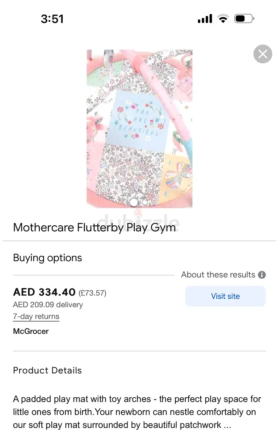Tap the Wi-Fi icon in the status bar
Screen dimensions: 277x437
click(x=223, y=19)
